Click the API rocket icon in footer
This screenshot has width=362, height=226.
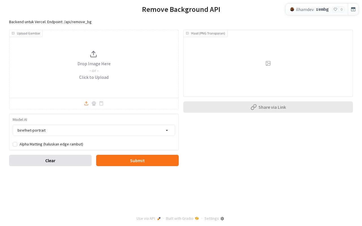tap(159, 219)
